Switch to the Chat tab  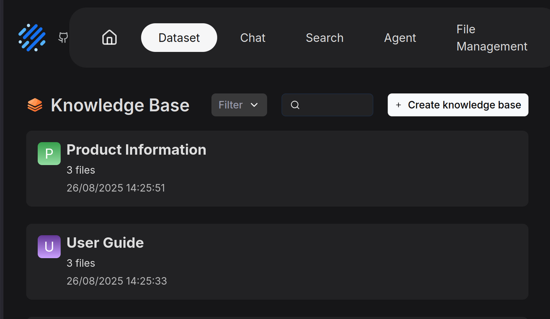click(253, 38)
